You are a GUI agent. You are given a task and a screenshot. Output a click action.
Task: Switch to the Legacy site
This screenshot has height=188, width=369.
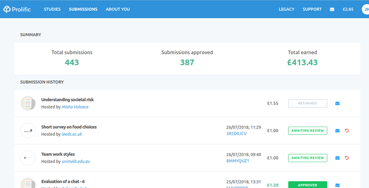[287, 10]
